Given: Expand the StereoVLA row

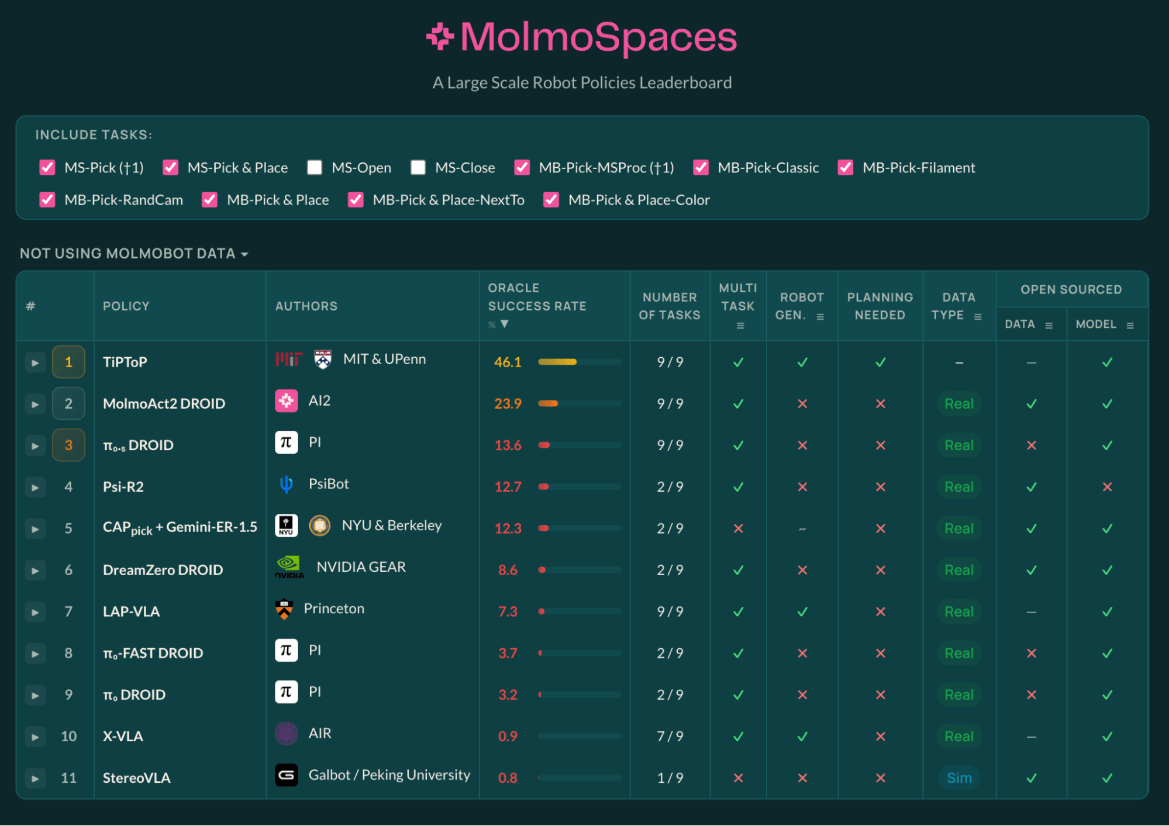Looking at the screenshot, I should pyautogui.click(x=35, y=778).
